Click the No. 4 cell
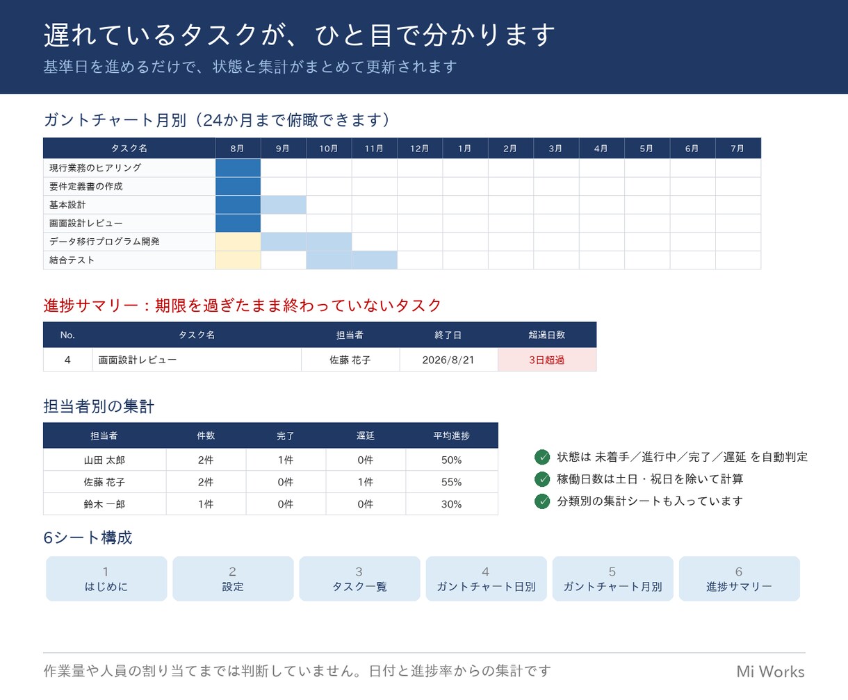Screen dimensions: 848x700 67,360
